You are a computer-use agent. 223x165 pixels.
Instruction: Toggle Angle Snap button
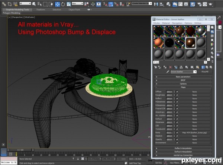point(111,4)
